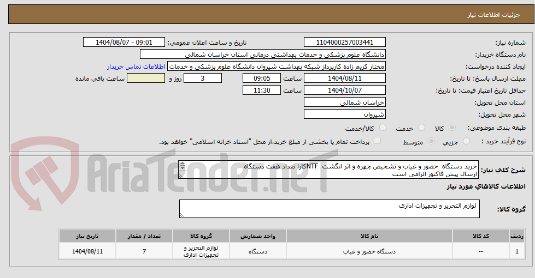535x278 pixels.
Task: Click the ردیف column header
Action: 517,236
